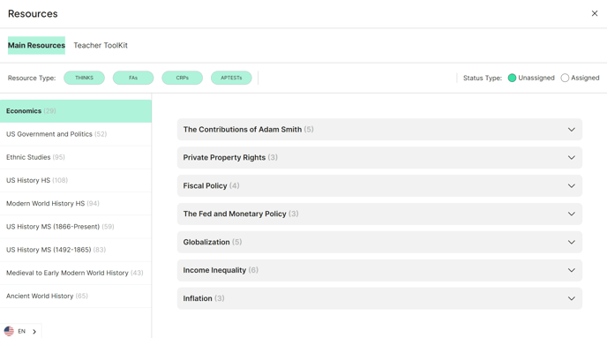Expand the Fiscal Policy chevron
Viewport: 607px width, 338px height.
click(x=572, y=186)
